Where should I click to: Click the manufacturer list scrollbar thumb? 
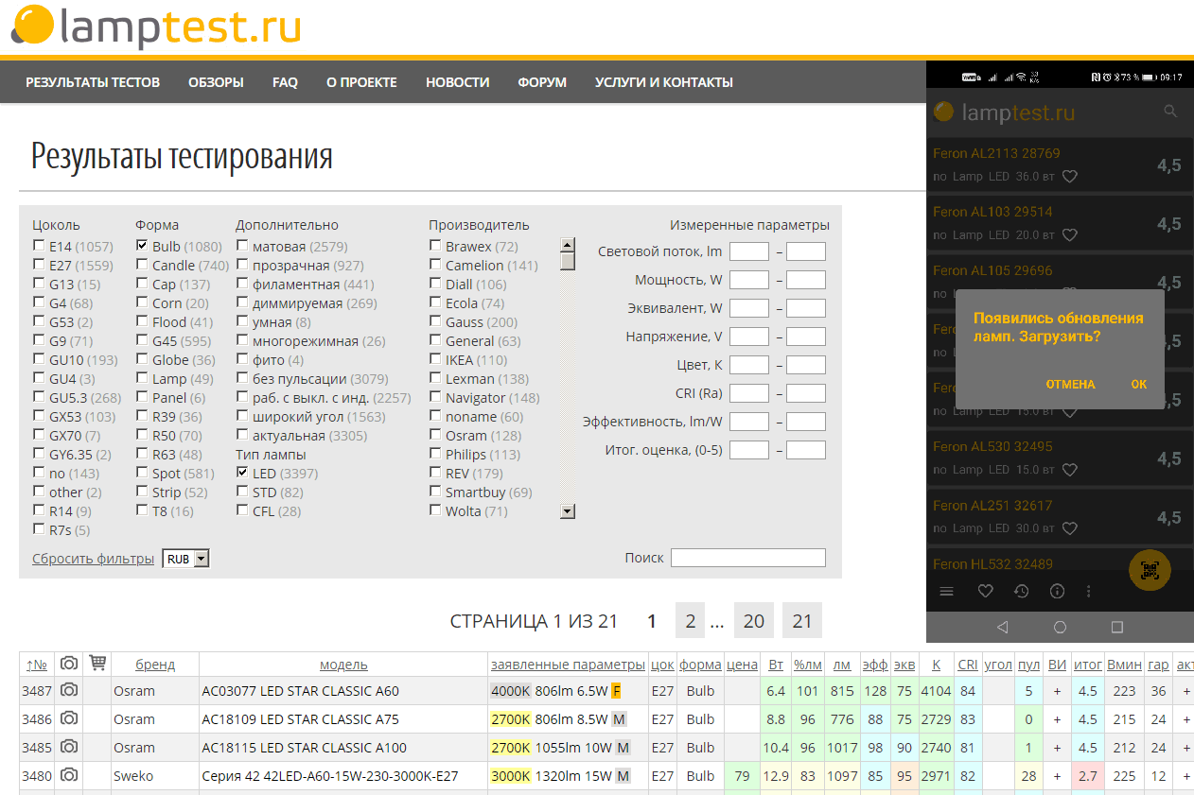[568, 261]
